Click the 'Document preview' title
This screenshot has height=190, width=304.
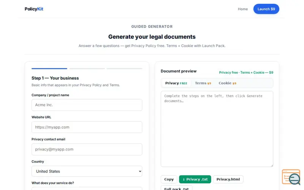click(179, 71)
